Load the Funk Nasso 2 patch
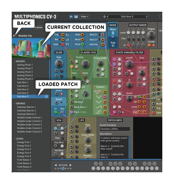174x184 pixels. pos(24,163)
